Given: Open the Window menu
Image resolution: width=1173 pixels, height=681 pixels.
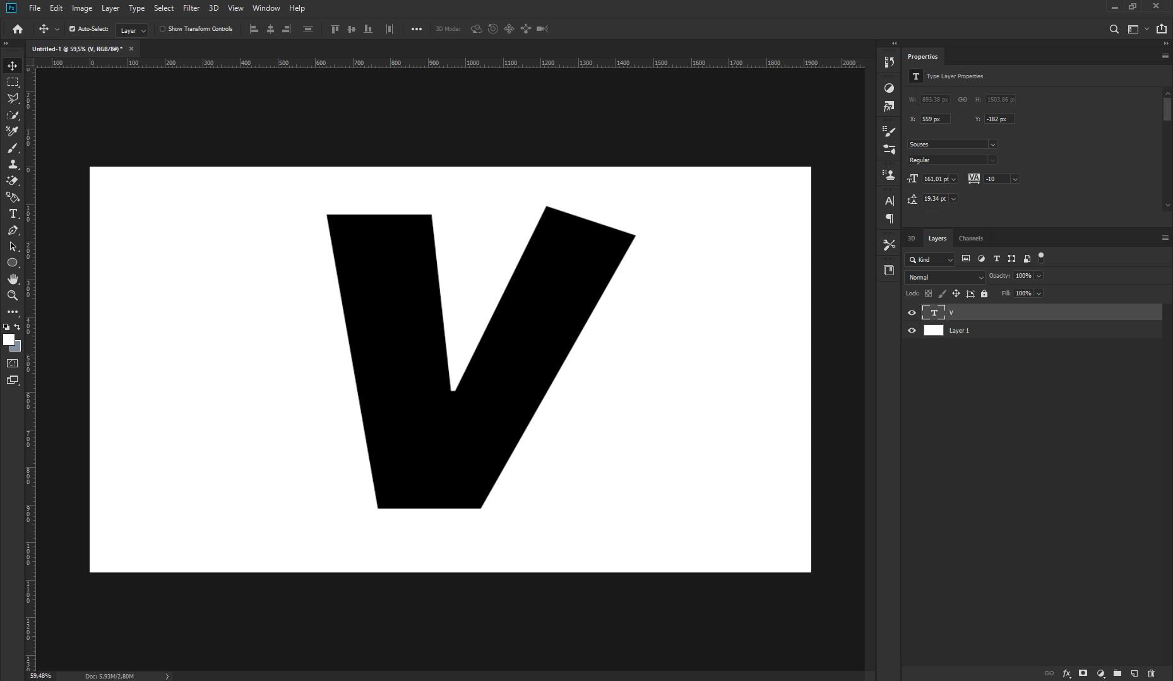Looking at the screenshot, I should [x=266, y=8].
